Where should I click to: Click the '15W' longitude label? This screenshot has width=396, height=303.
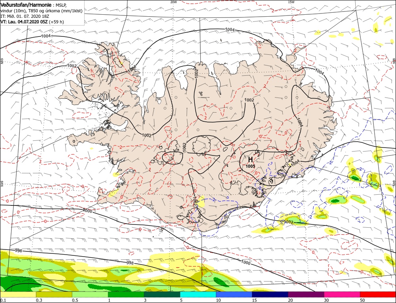point(291,2)
